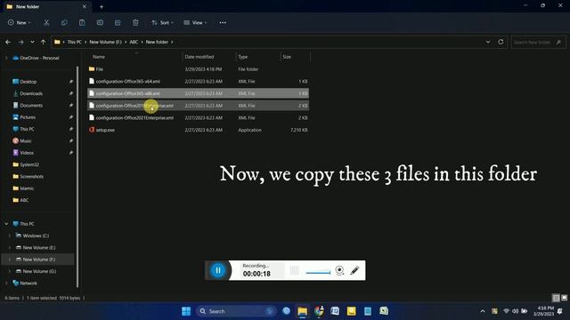This screenshot has width=570, height=320.
Task: Show hidden system tray icons
Action: pos(483,311)
